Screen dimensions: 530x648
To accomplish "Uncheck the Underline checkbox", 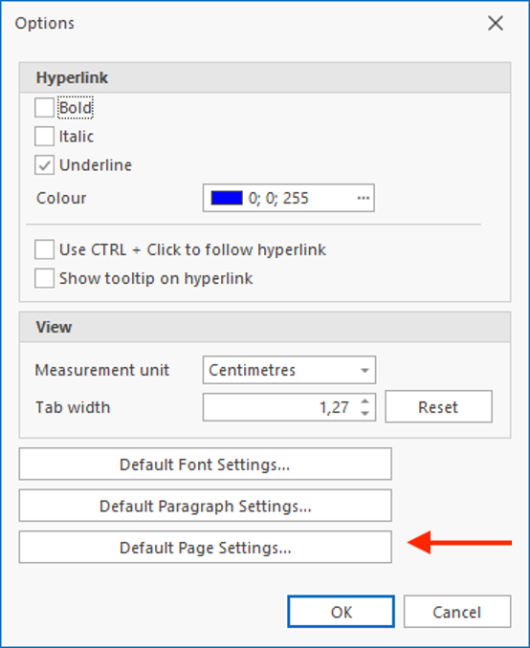I will click(44, 165).
